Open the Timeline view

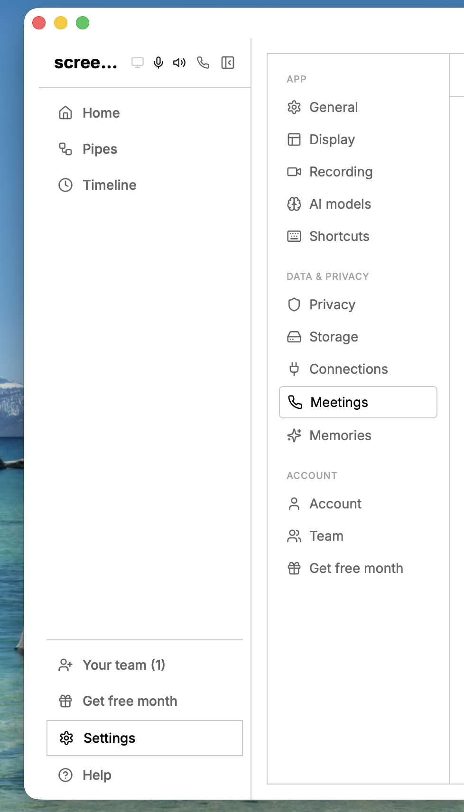click(x=109, y=185)
